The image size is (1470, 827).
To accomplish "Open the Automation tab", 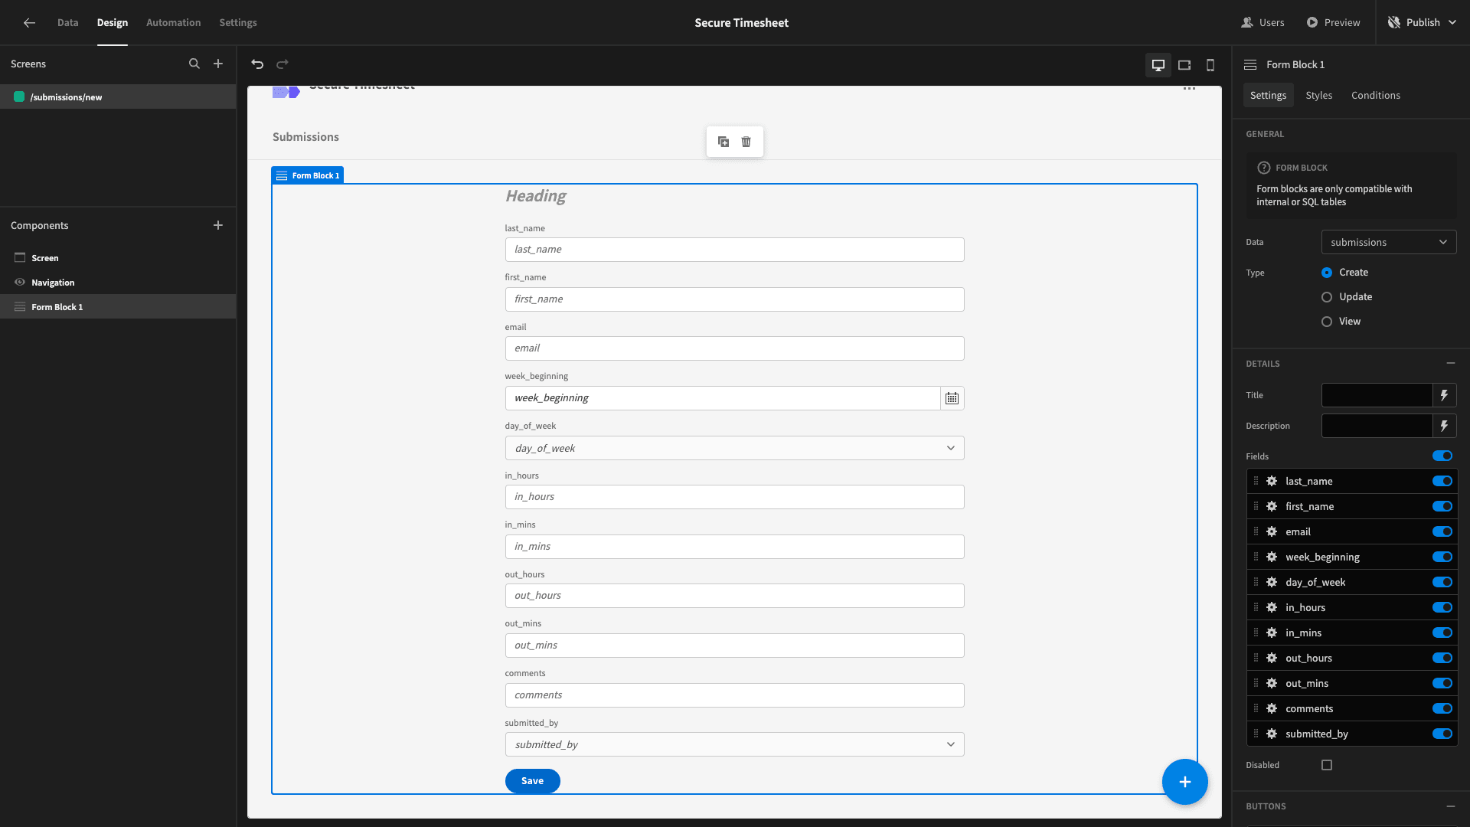I will pyautogui.click(x=174, y=23).
